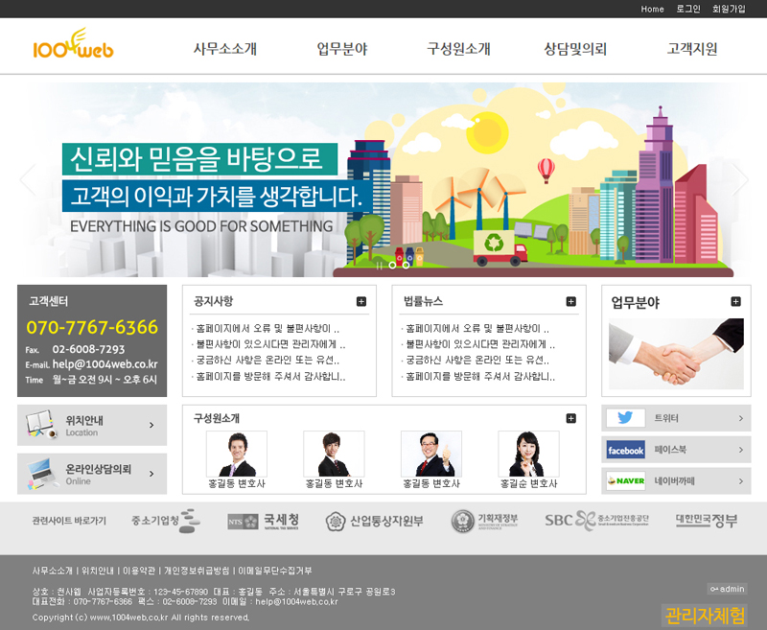Expand 공지사항 with the plus button
The width and height of the screenshot is (767, 630).
coord(361,301)
